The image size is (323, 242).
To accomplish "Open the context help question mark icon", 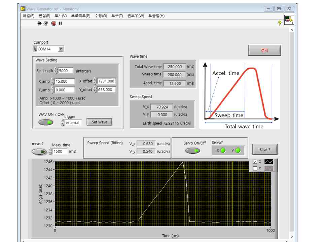I will click(x=280, y=23).
